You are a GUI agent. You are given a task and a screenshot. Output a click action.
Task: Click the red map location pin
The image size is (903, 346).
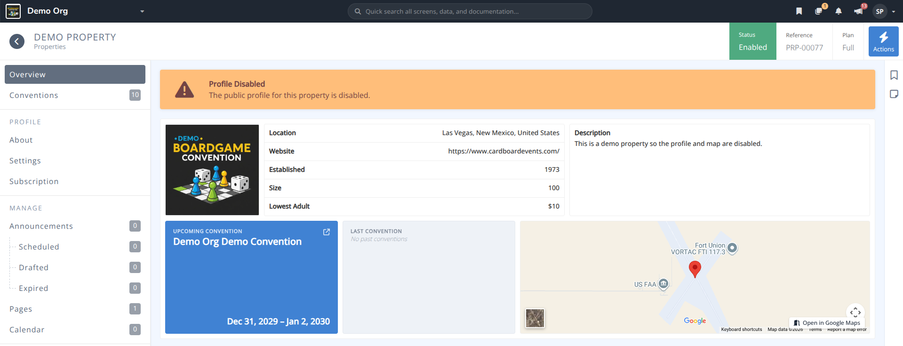pyautogui.click(x=695, y=269)
